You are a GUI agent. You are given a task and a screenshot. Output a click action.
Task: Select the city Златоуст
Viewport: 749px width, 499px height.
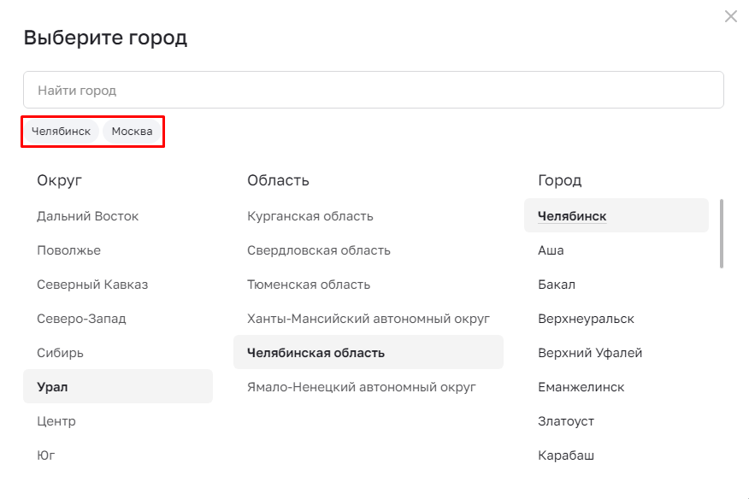[x=566, y=421]
